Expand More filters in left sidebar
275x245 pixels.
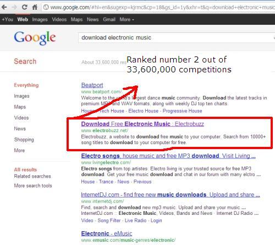(x=19, y=150)
